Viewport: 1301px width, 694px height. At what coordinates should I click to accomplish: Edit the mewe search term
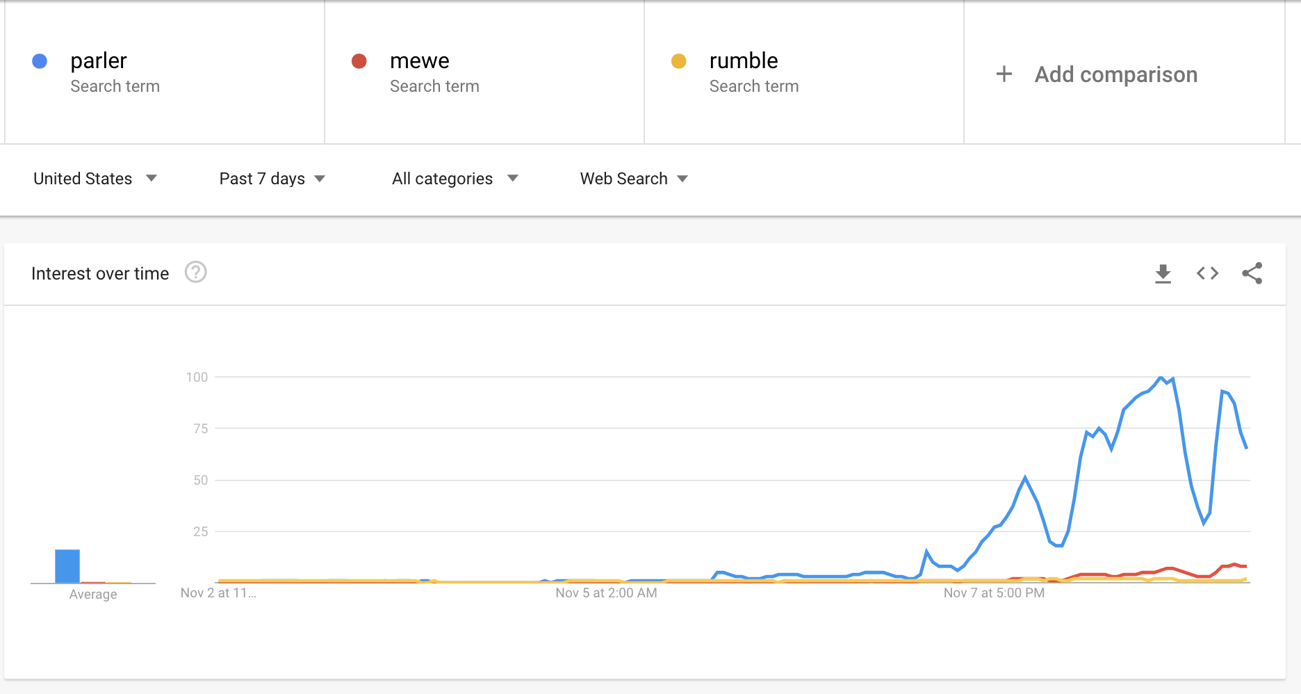pyautogui.click(x=419, y=61)
